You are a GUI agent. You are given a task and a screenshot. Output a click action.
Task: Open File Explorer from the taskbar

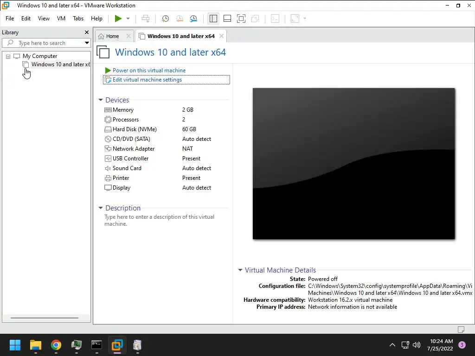click(x=35, y=345)
